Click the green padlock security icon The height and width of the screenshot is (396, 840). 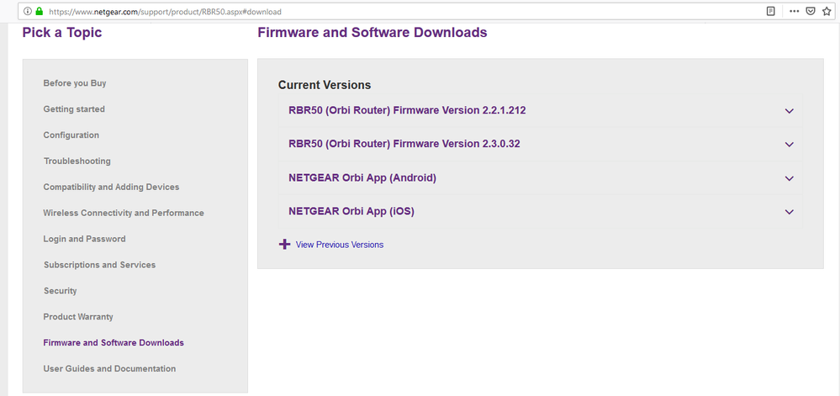pos(40,11)
